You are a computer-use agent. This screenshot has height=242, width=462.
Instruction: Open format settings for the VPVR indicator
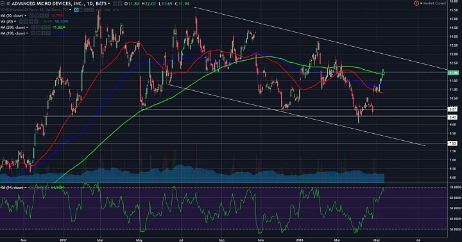coord(81,10)
